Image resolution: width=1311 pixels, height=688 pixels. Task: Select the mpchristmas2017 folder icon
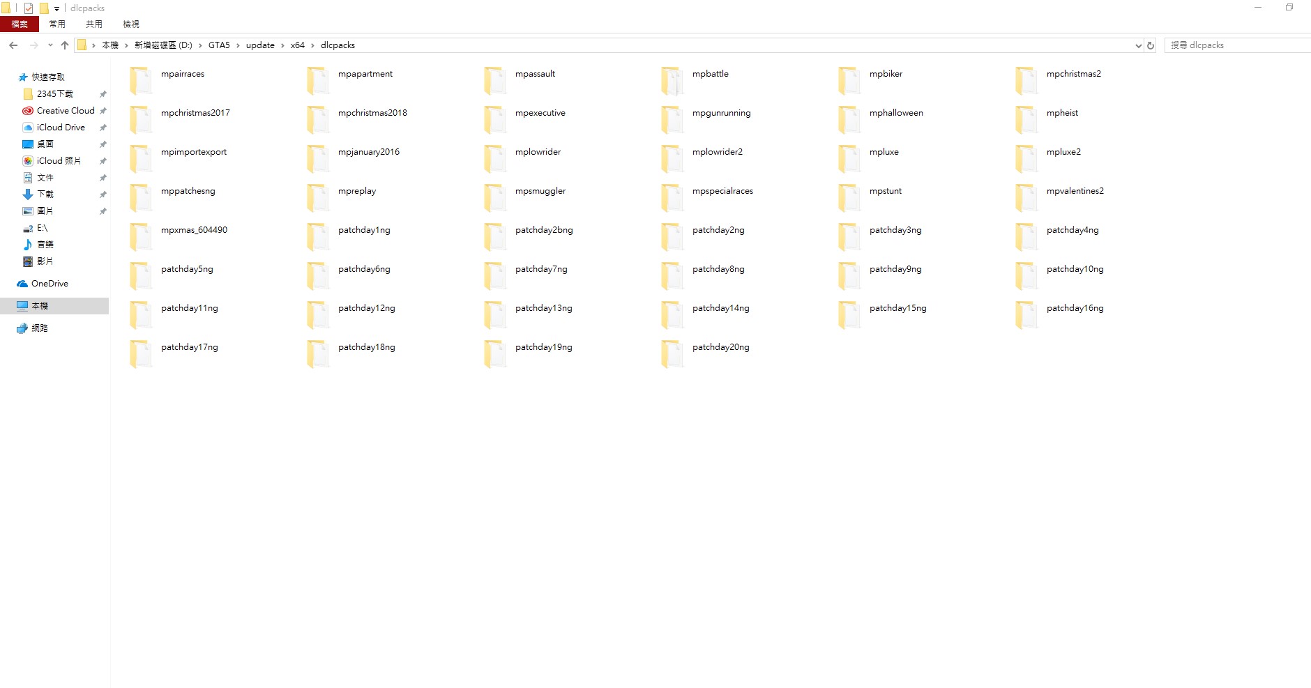click(141, 120)
